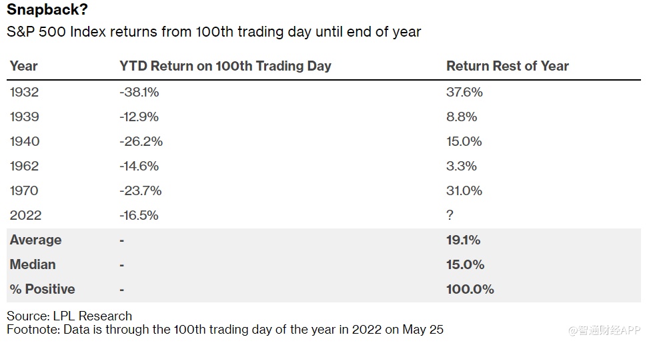This screenshot has width=647, height=343.
Task: Click the question mark in 2022 row
Action: [450, 215]
